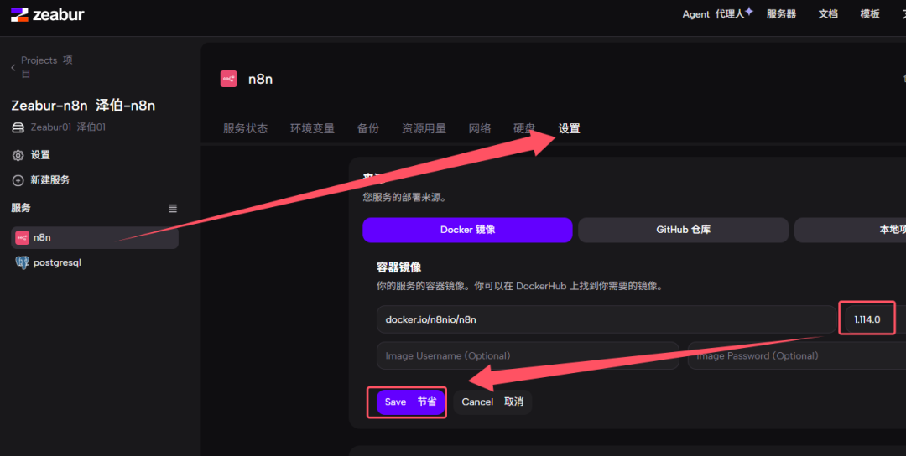The image size is (906, 456).
Task: Click the Zeabur-n8n 泽伯-n8n project title
Action: click(x=83, y=106)
